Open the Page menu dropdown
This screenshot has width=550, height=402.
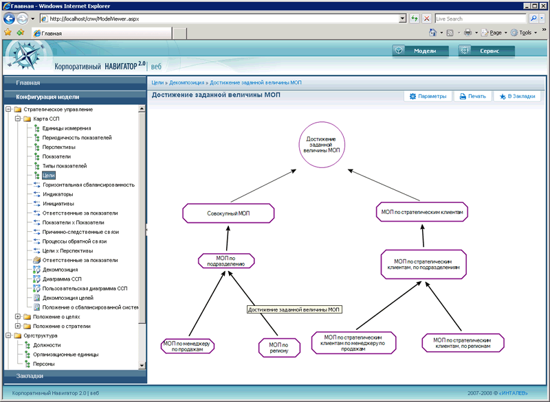(x=505, y=33)
